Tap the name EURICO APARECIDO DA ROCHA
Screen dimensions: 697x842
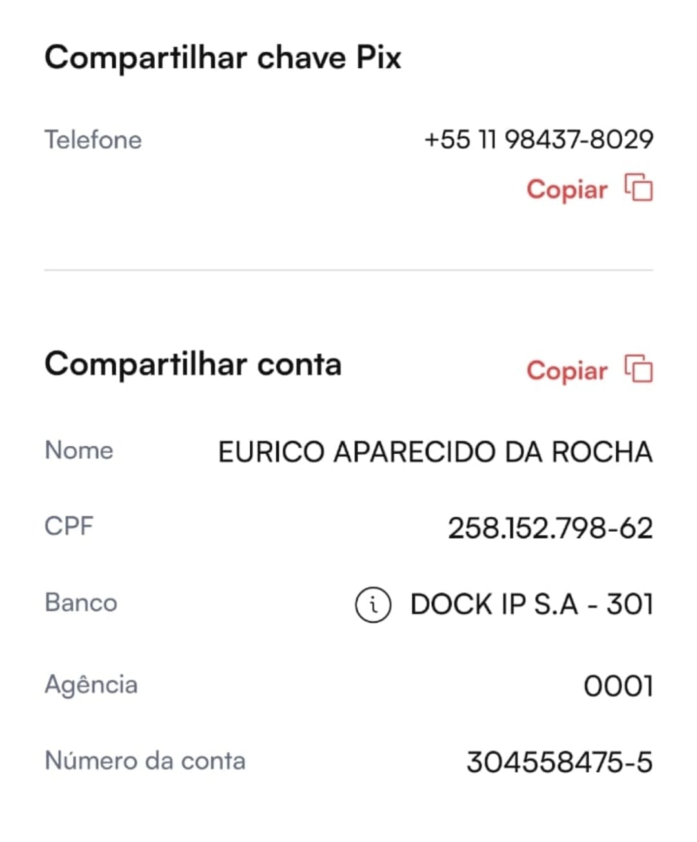pos(435,452)
